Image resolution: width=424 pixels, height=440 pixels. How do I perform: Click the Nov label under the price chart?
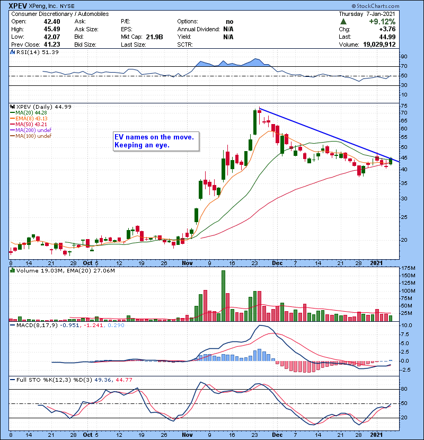point(187,263)
